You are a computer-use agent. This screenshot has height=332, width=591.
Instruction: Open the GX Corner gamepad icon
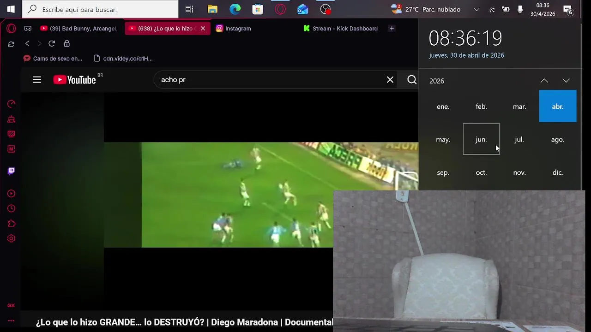(28, 29)
